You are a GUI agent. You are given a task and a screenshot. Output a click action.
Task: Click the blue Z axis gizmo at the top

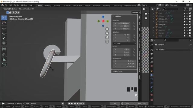[x=103, y=17]
